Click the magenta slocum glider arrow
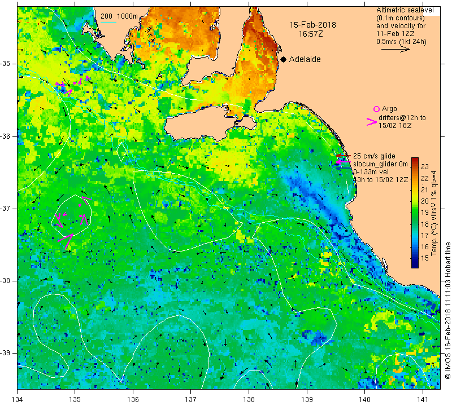This screenshot has width=452, height=406. click(343, 162)
